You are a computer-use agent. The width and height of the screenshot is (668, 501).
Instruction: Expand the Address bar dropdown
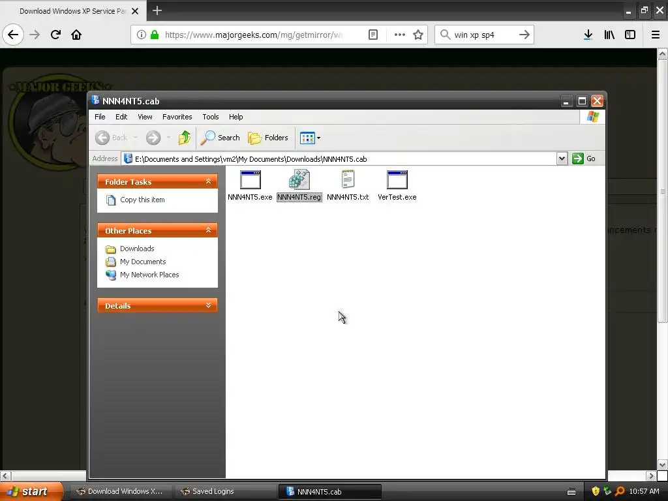[x=562, y=159]
